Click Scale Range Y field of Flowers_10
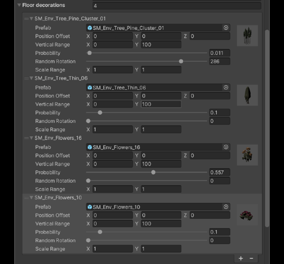 pos(161,249)
